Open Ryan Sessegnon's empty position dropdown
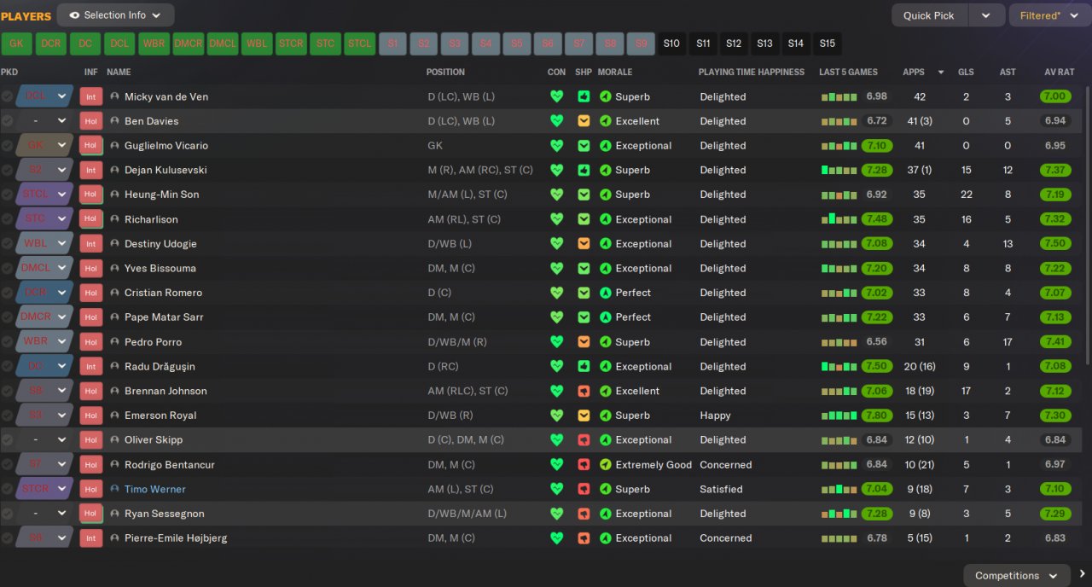Viewport: 1092px width, 587px height. click(x=45, y=514)
